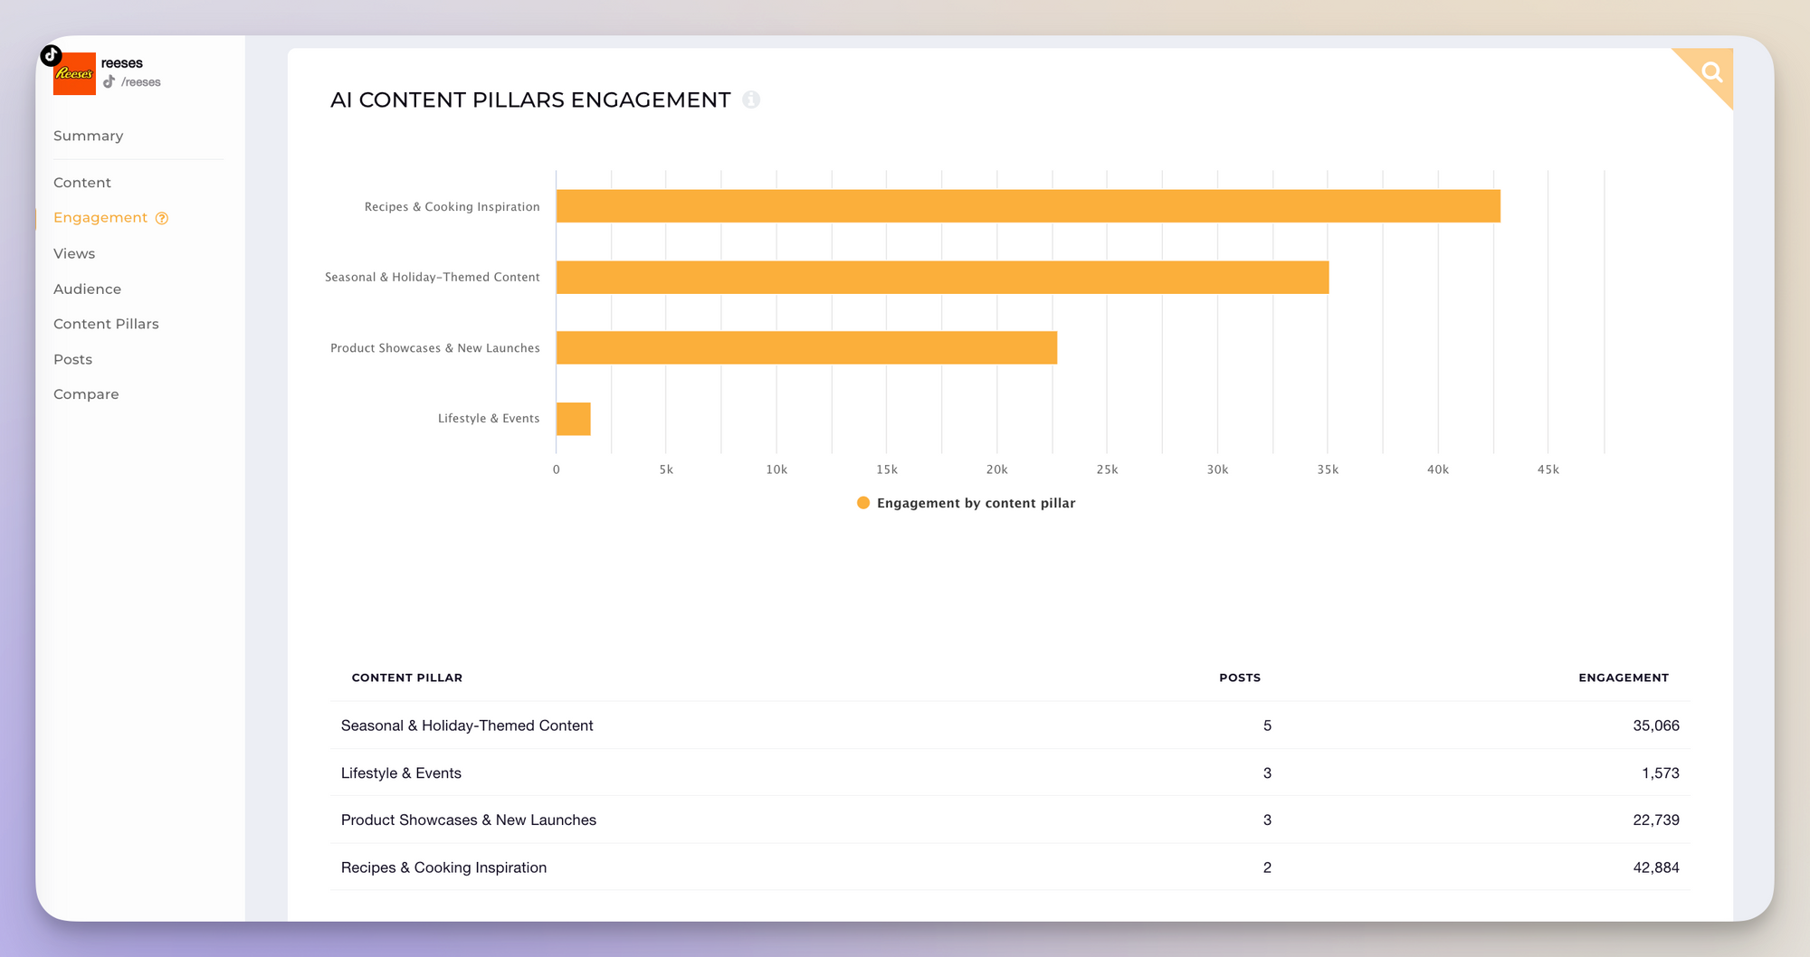Open the /reeses profile handle link

(x=141, y=82)
